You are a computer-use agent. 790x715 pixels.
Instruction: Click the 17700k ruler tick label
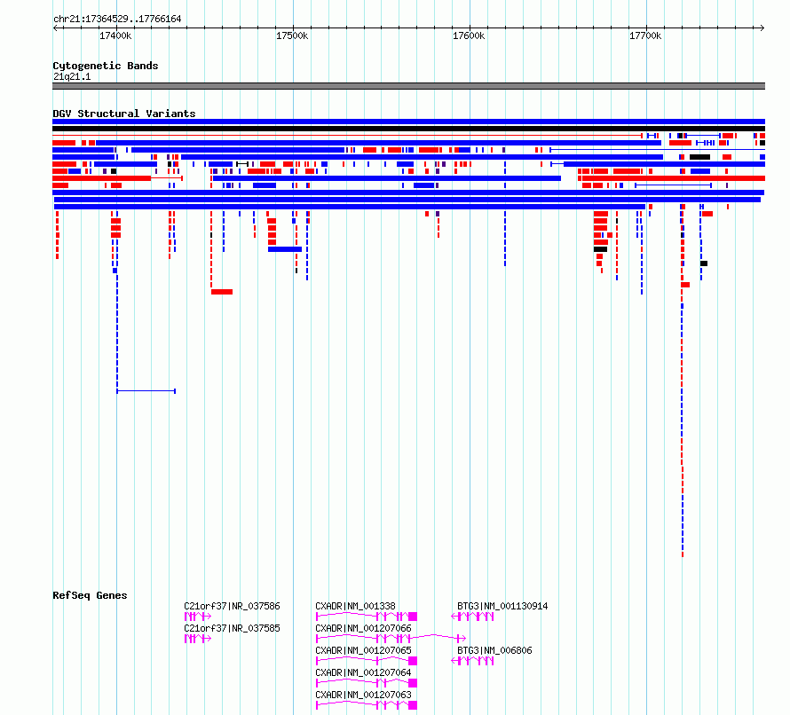pyautogui.click(x=645, y=35)
